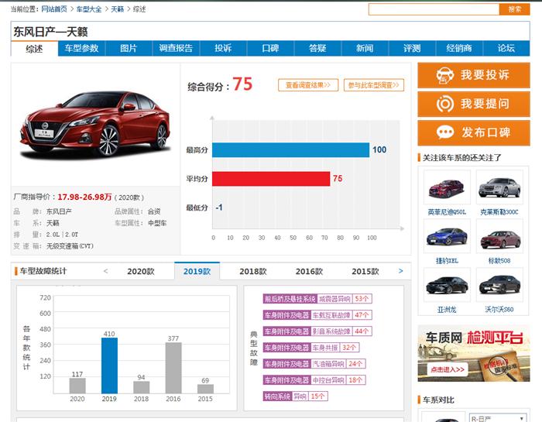Open the R-日产 brand dropdown
The height and width of the screenshot is (422, 542).
(x=498, y=418)
